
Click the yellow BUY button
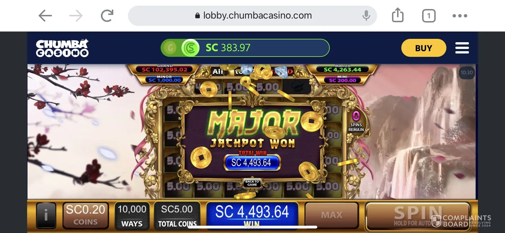click(424, 48)
